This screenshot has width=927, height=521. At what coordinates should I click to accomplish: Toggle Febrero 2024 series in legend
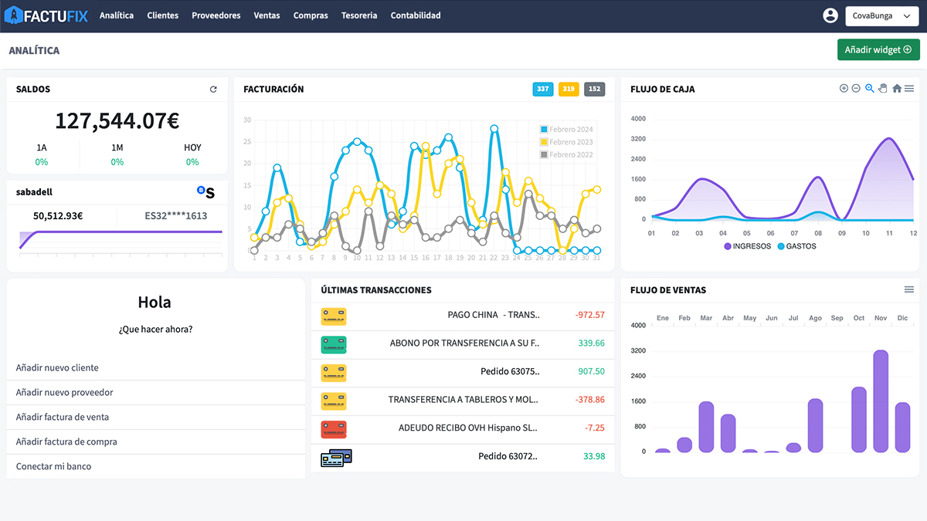point(566,130)
